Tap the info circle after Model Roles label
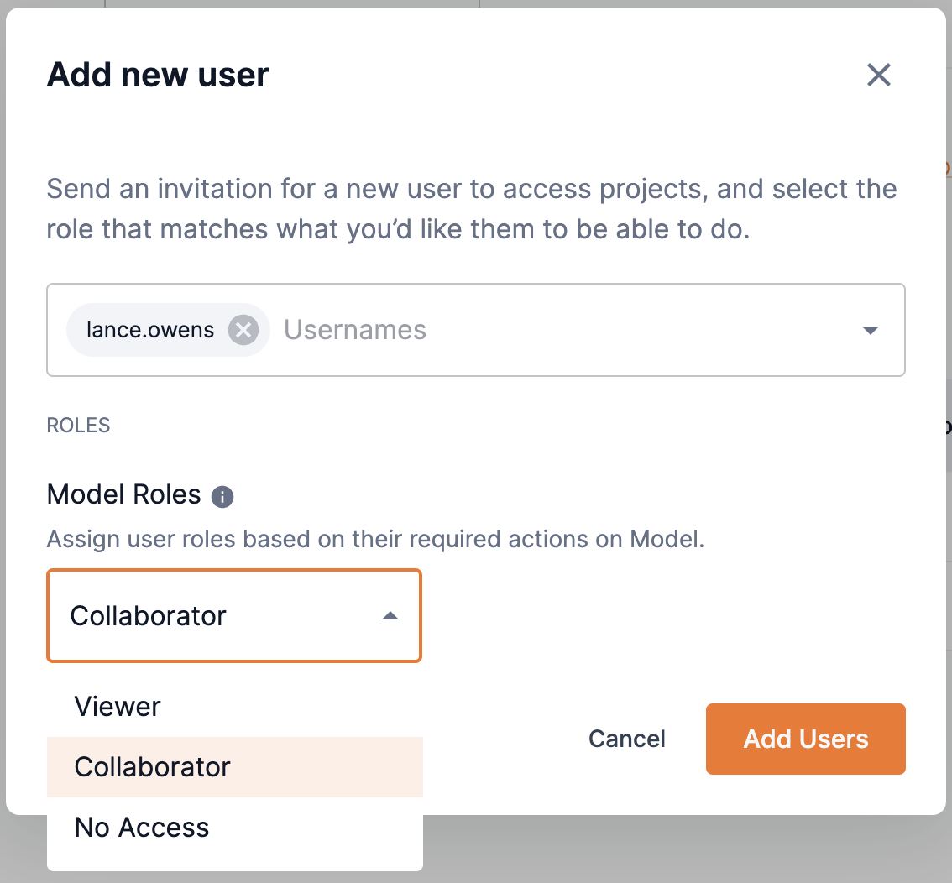The image size is (952, 883). pos(222,497)
